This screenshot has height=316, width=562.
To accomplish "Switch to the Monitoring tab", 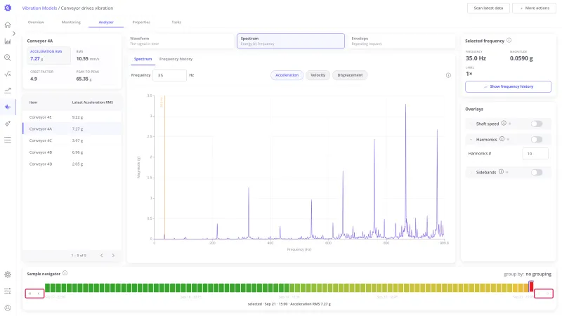I will click(71, 22).
